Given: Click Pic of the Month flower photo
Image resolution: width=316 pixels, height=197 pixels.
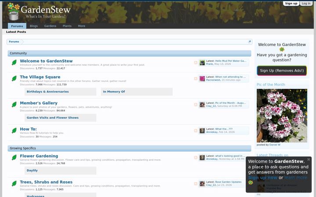Looking at the screenshot, I should tap(282, 116).
